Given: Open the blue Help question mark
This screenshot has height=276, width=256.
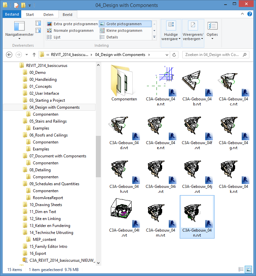Looking at the screenshot, I should pyautogui.click(x=250, y=14).
